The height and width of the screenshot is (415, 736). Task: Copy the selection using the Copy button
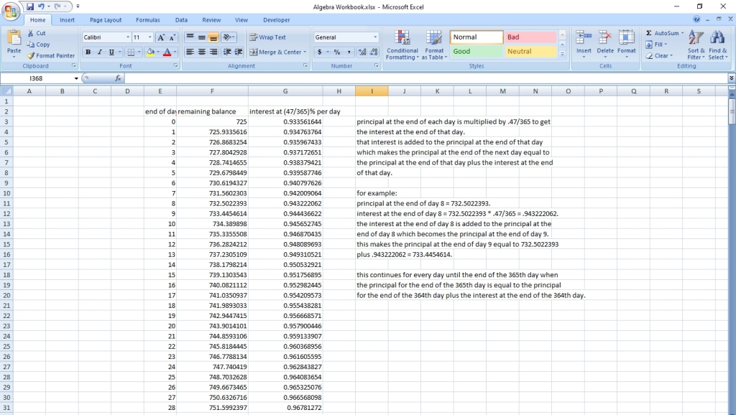tap(38, 45)
